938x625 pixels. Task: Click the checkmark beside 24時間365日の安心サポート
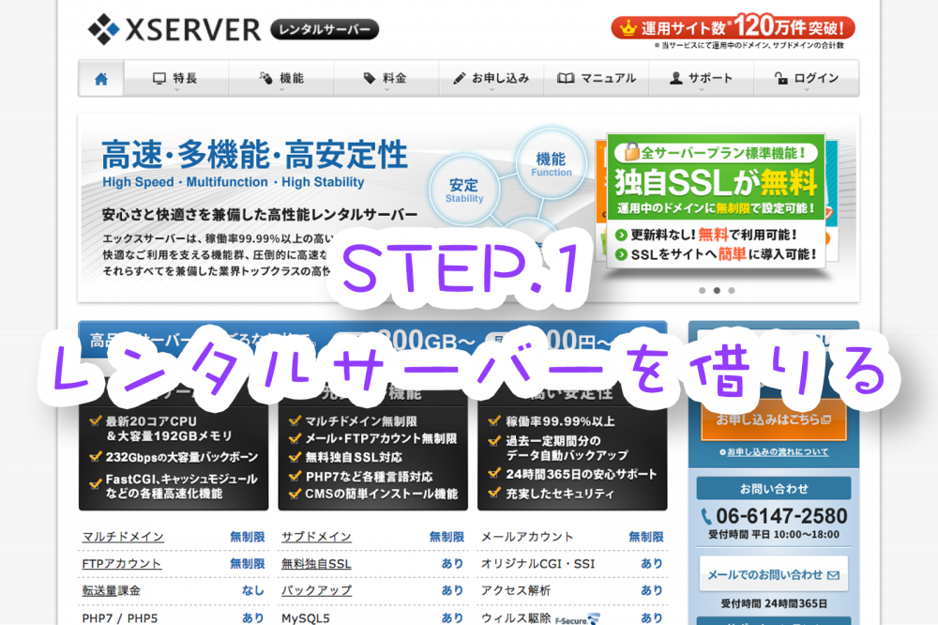click(x=494, y=474)
